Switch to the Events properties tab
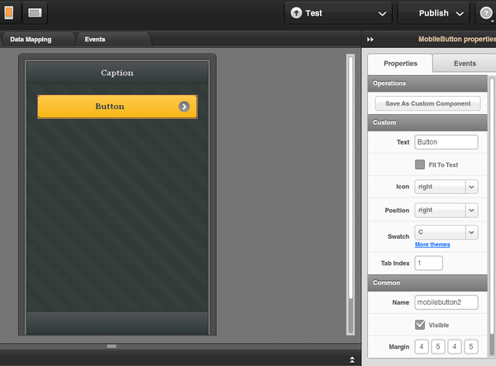496x366 pixels. [465, 63]
